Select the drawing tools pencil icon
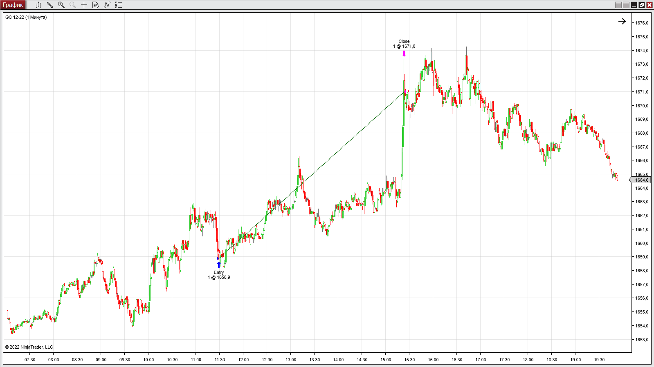654x367 pixels. (50, 5)
